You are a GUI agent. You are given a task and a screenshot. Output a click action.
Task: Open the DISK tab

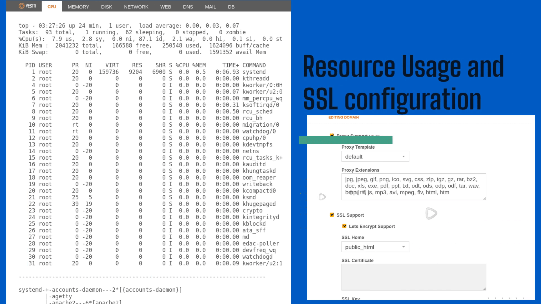coord(107,7)
